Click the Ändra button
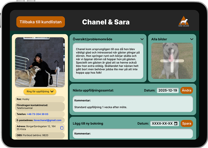Screen dimensions: 208x148 coord(187,90)
